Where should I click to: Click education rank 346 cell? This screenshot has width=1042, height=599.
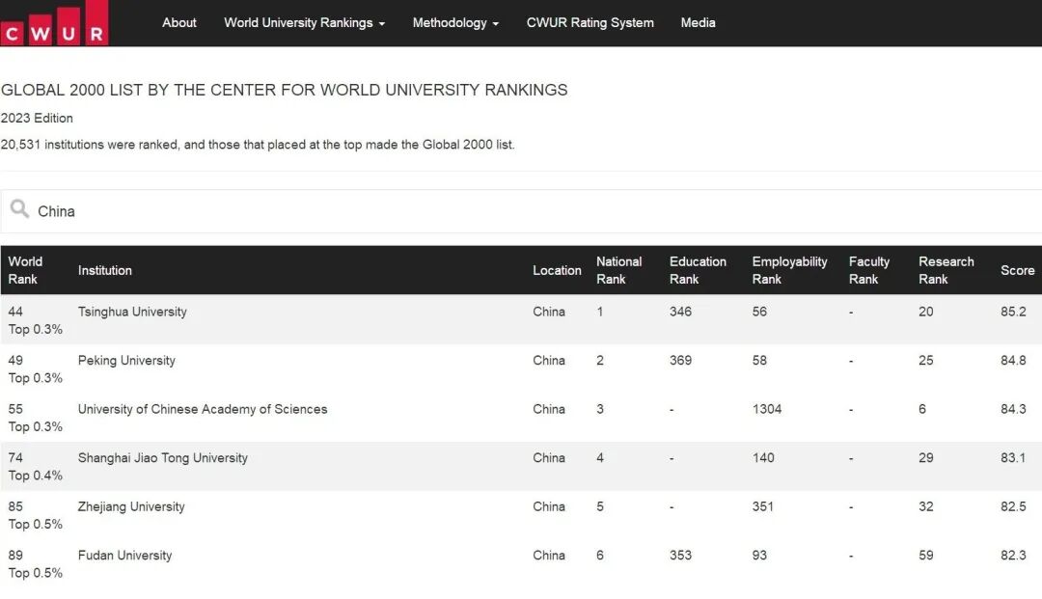pyautogui.click(x=680, y=312)
